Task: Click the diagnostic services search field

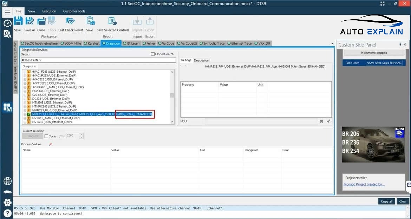Action: pyautogui.click(x=98, y=60)
